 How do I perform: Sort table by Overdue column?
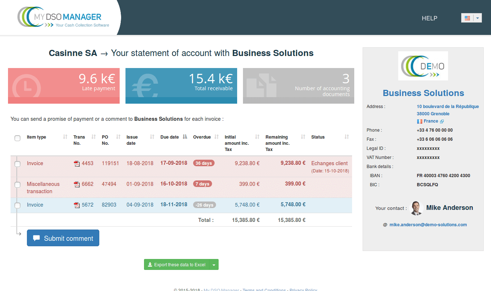point(216,137)
